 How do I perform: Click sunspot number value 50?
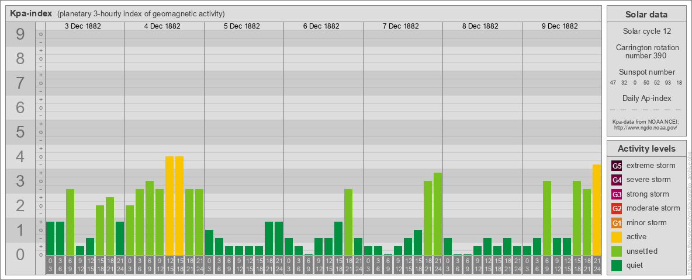click(646, 83)
